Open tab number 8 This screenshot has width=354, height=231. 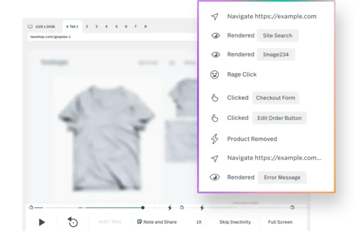pos(145,27)
